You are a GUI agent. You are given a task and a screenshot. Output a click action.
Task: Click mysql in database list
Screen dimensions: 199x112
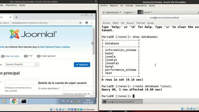[x=109, y=67]
